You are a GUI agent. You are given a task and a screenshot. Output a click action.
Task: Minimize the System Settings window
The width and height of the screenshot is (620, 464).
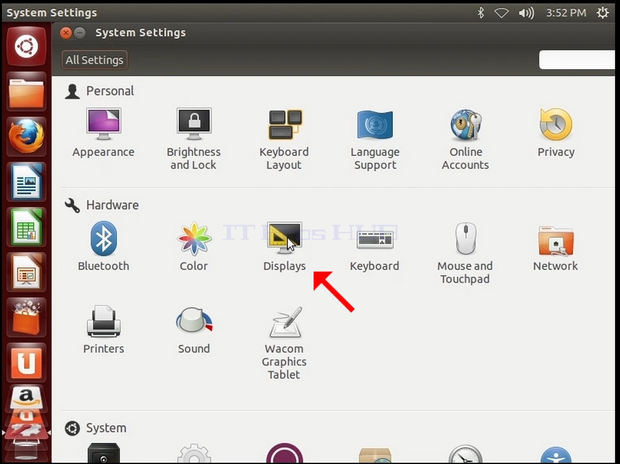coord(80,33)
